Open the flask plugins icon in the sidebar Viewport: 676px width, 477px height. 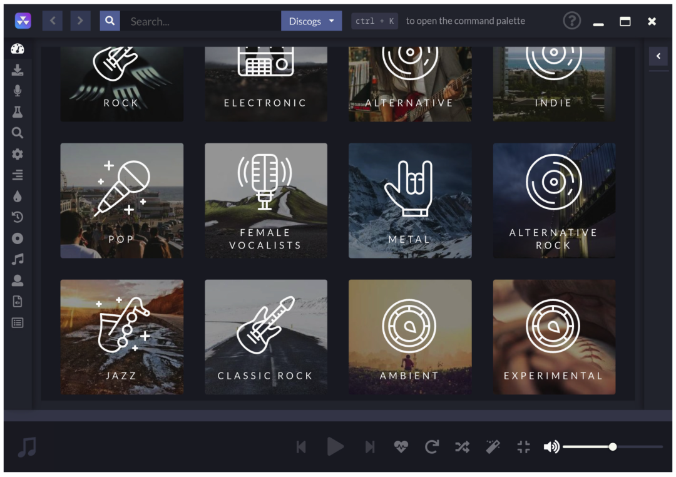pos(18,111)
